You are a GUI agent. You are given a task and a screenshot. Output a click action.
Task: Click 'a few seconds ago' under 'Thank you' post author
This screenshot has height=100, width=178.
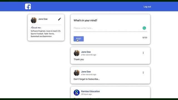click(89, 55)
